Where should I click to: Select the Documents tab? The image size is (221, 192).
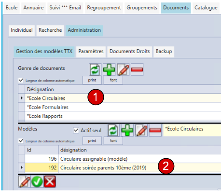click(176, 8)
